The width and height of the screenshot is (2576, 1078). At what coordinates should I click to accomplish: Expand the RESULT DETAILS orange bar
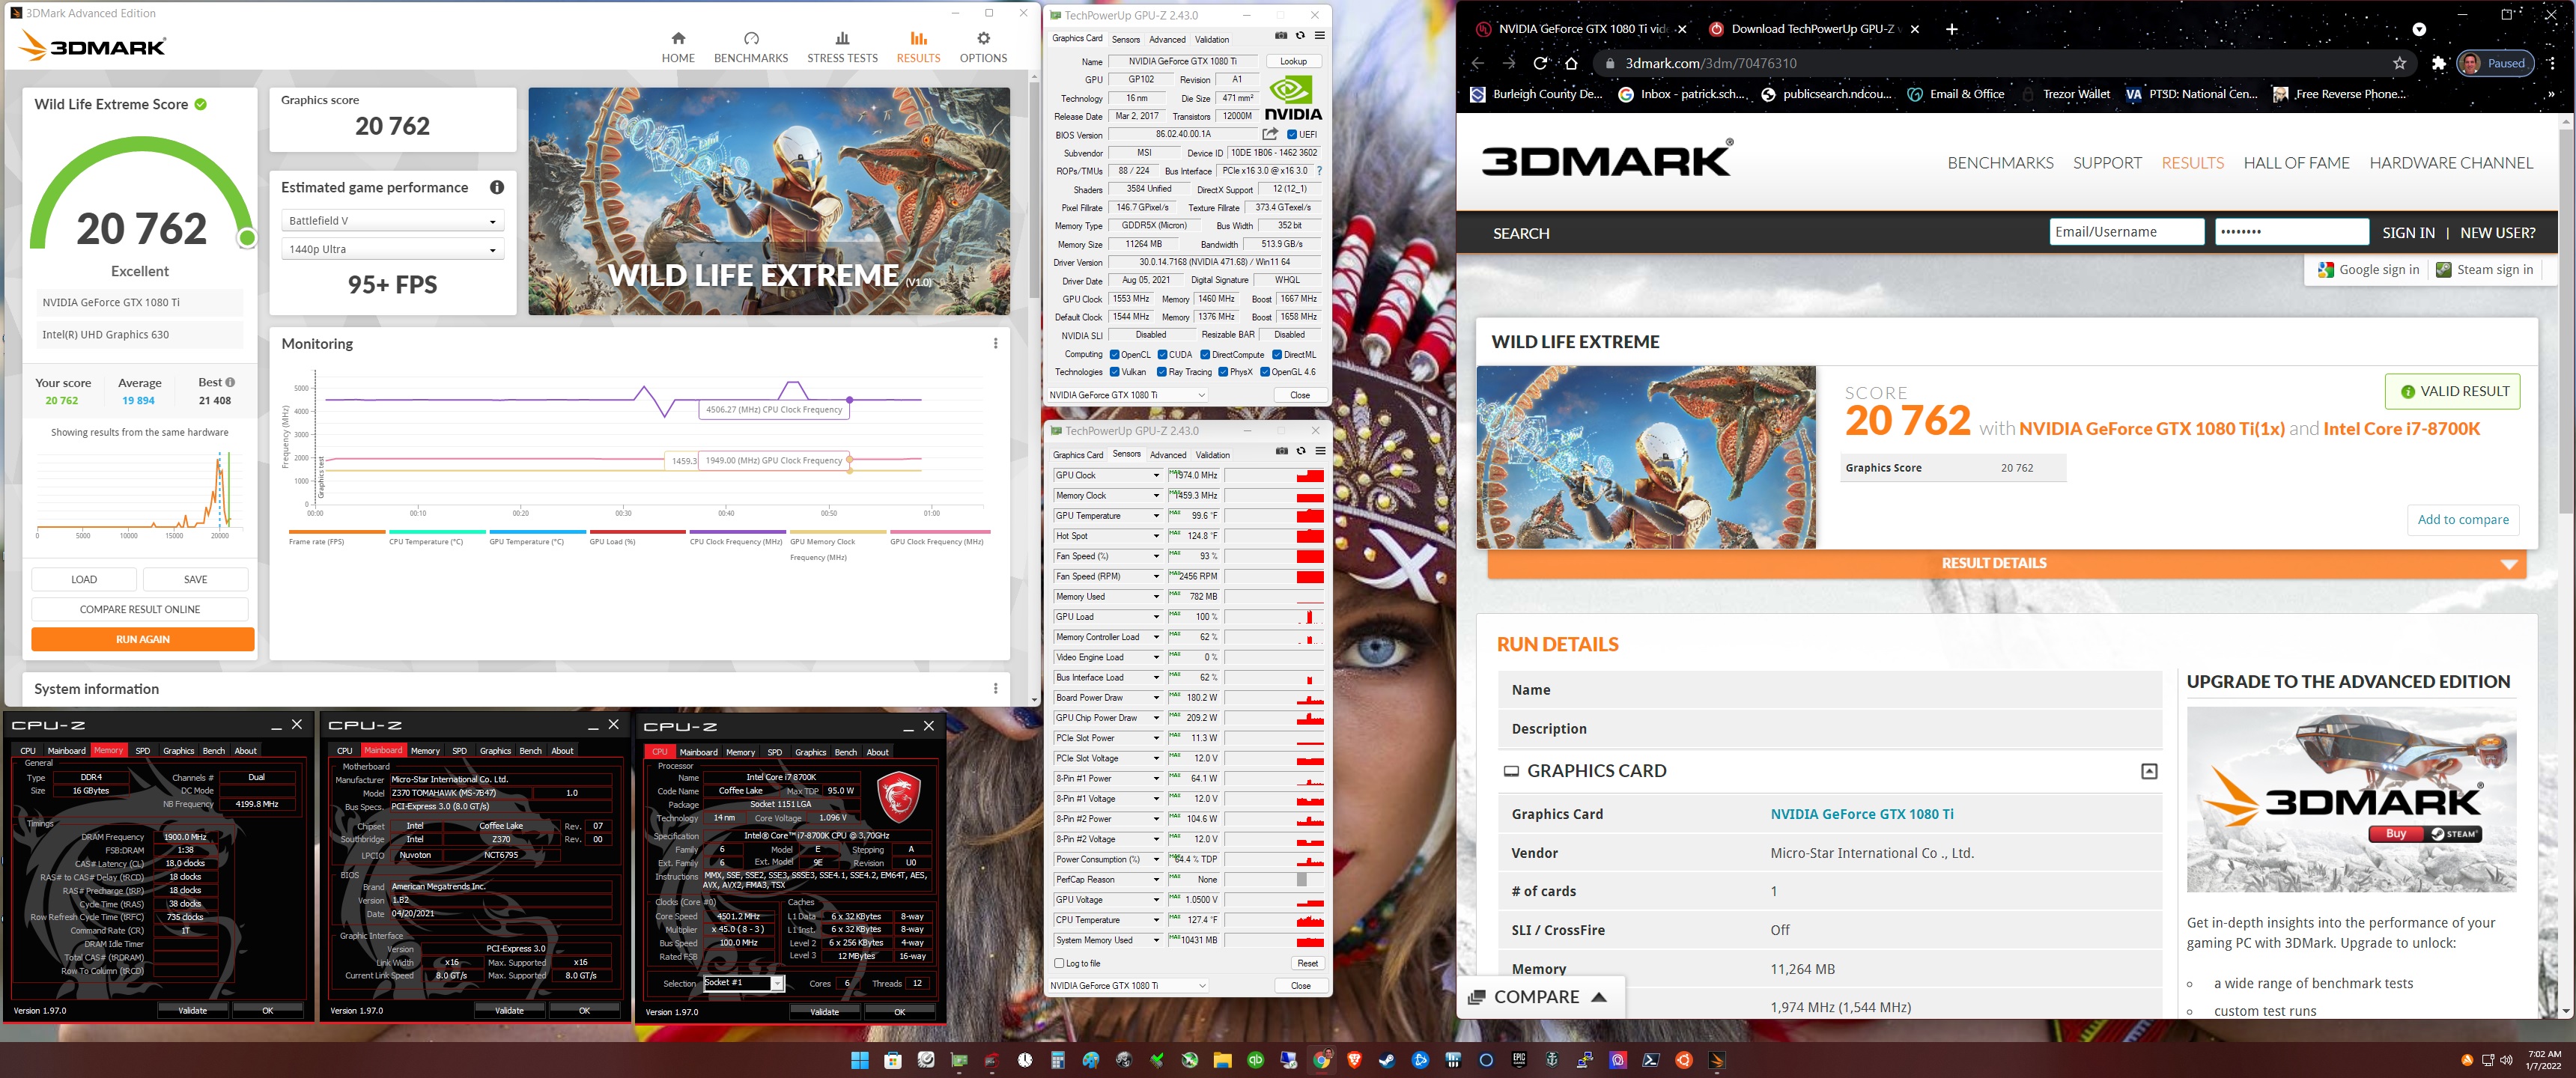tap(2006, 563)
